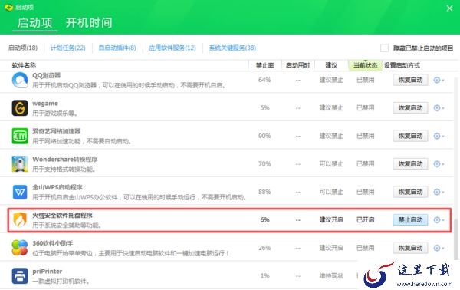Open settings gear for 火绒安全软件托盘程序 row
This screenshot has width=460, height=290.
pyautogui.click(x=439, y=220)
